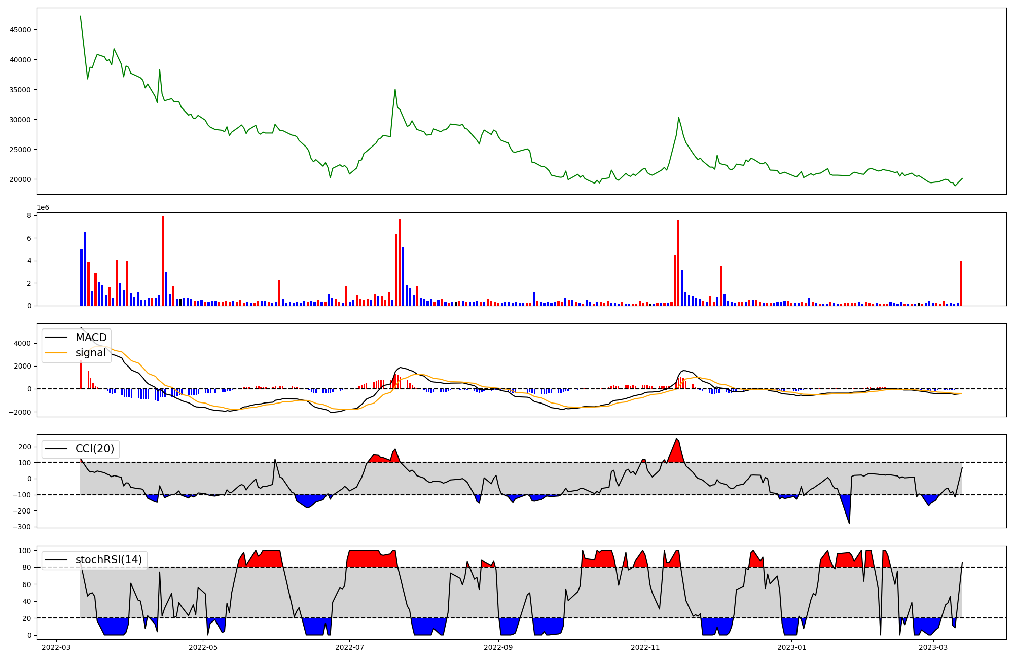
Task: Click the tallest red volume bar in April 2022
Action: coord(163,261)
